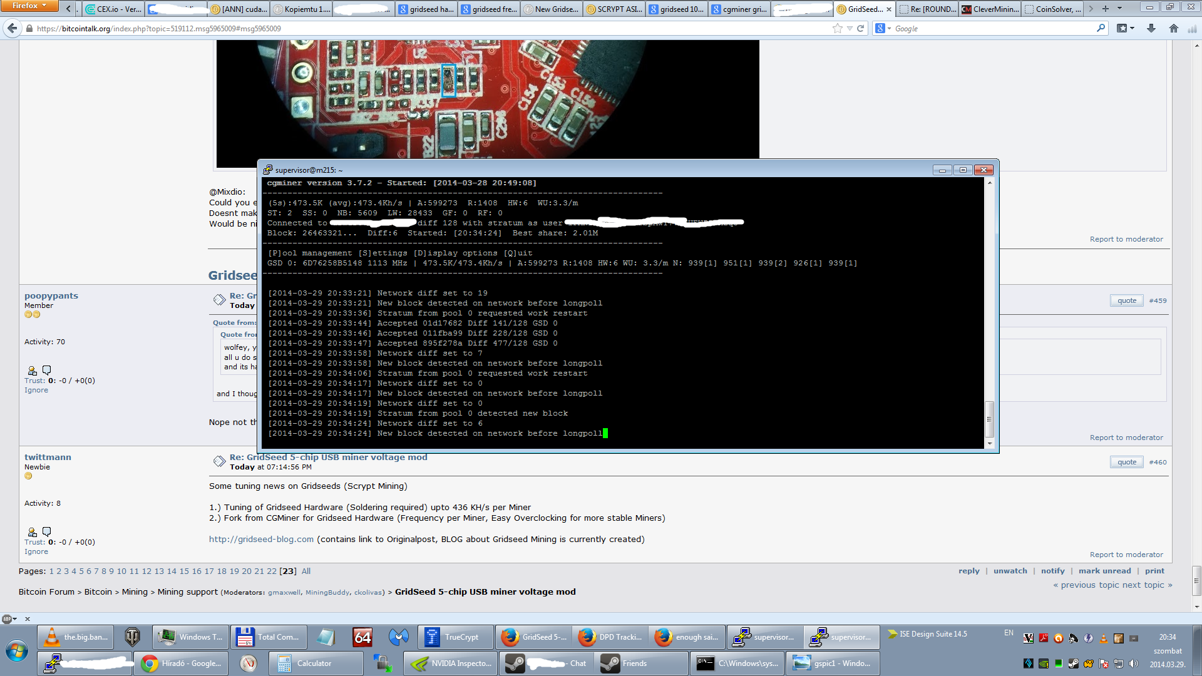1202x676 pixels.
Task: Close the active GridSeed tab
Action: pos(889,9)
